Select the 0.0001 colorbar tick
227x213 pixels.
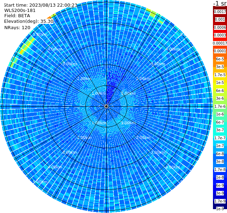coord(220,51)
